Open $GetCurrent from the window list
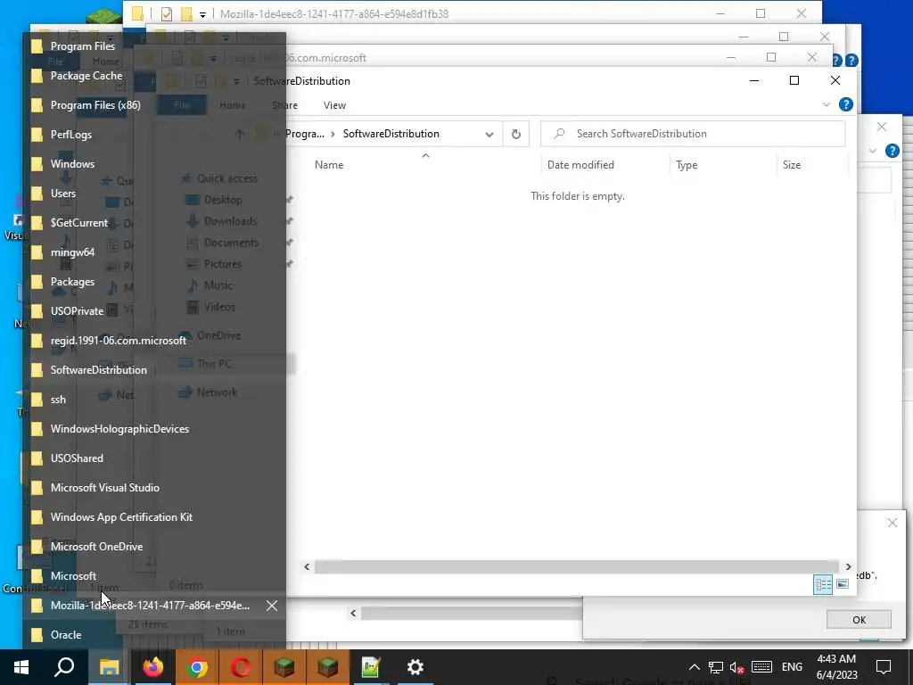 [x=153, y=222]
